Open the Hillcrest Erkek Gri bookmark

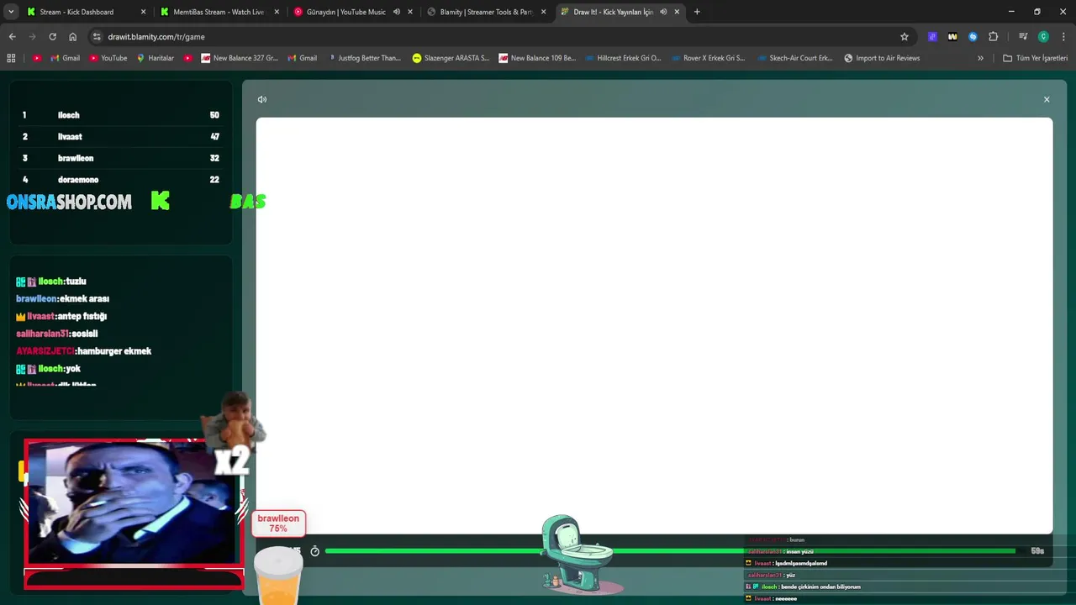[x=623, y=58]
